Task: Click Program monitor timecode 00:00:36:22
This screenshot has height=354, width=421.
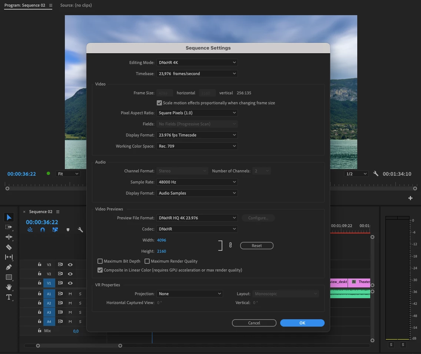Action: (21, 173)
